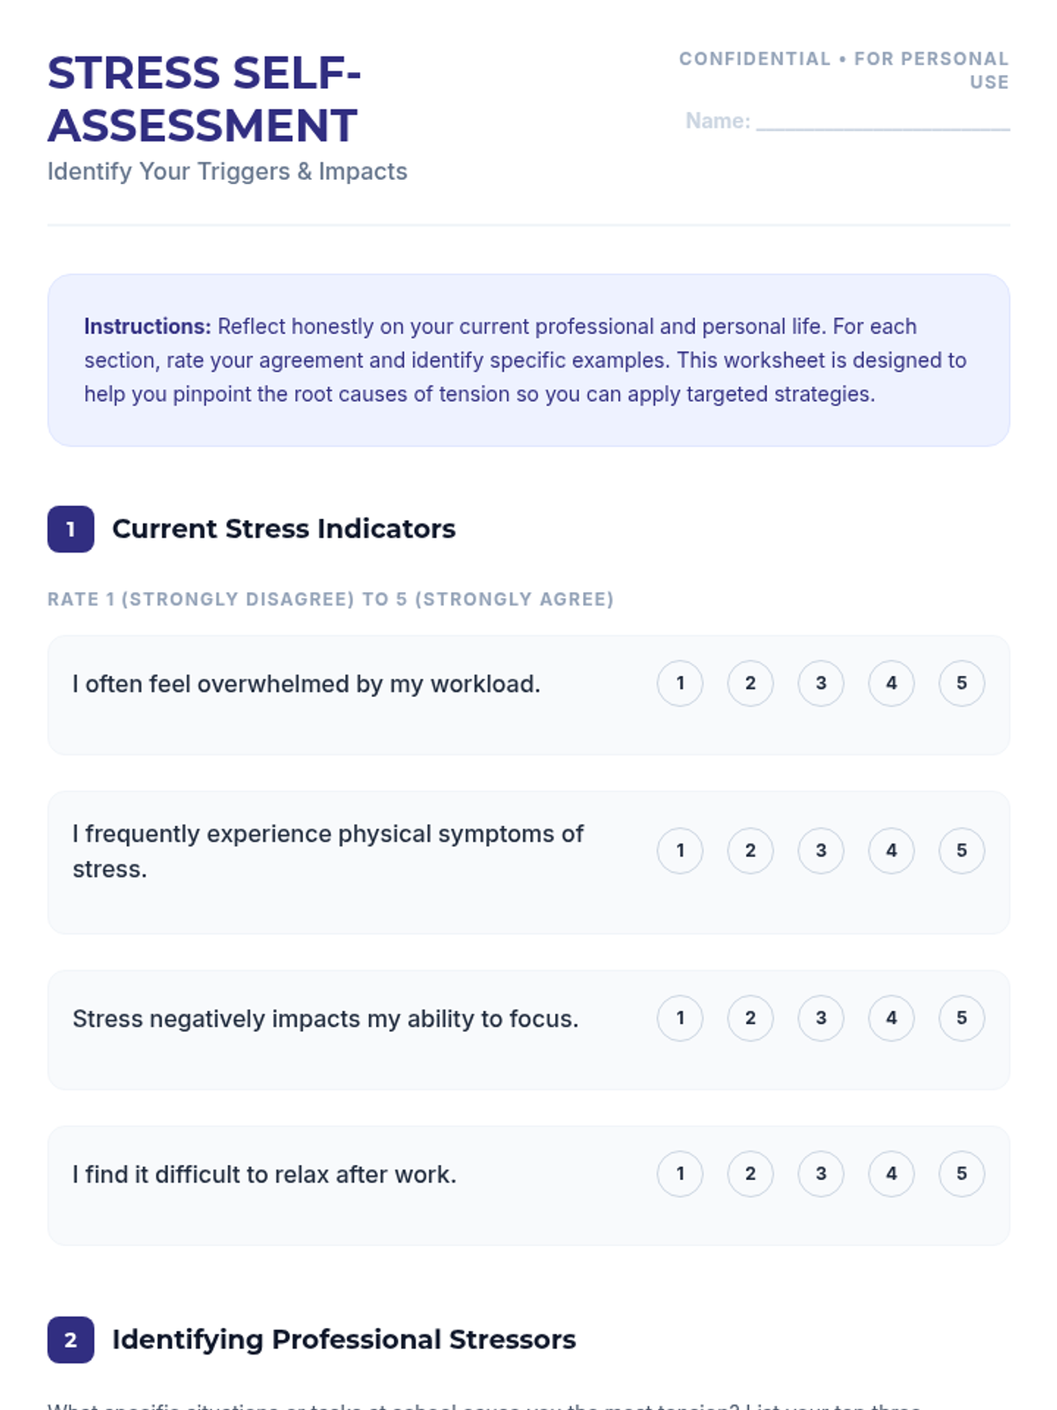Rate overwhelmed by workload as 1

point(680,683)
